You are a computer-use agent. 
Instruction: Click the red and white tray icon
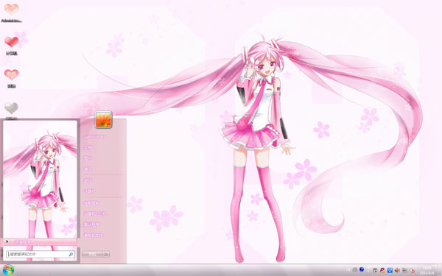pos(412,270)
